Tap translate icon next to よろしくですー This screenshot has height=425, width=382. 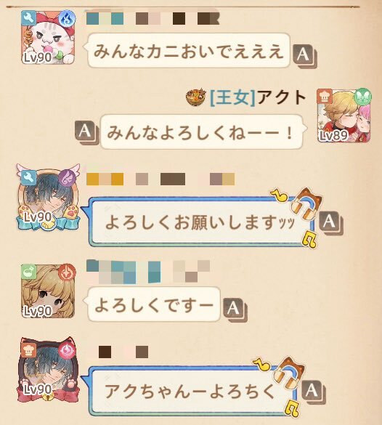235,309
